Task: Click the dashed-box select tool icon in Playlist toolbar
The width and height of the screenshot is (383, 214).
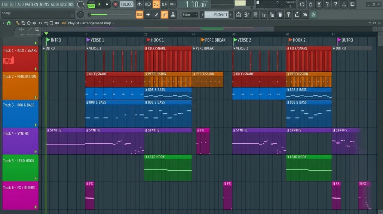Action: point(51,23)
